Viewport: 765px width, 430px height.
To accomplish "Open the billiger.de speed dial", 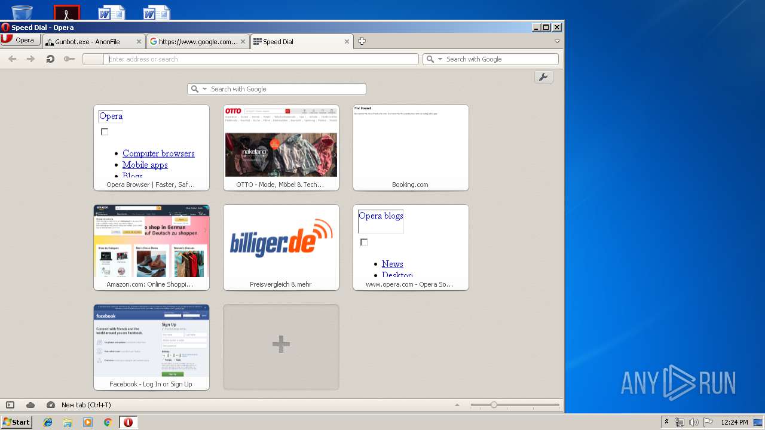I will 281,247.
